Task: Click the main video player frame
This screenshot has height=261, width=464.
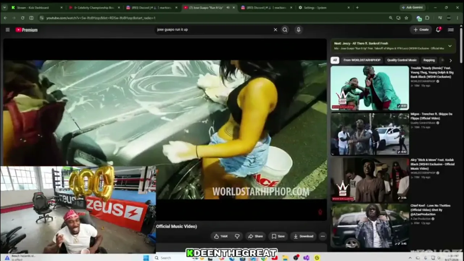Action: tap(165, 129)
